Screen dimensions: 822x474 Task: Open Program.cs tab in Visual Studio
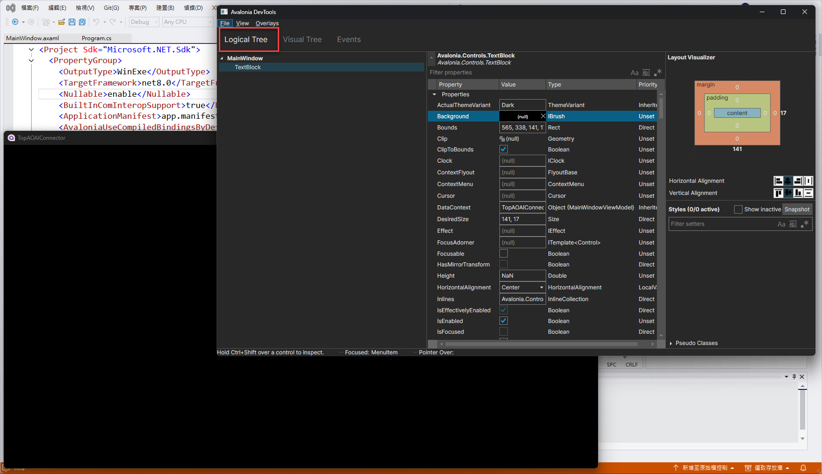(x=97, y=38)
